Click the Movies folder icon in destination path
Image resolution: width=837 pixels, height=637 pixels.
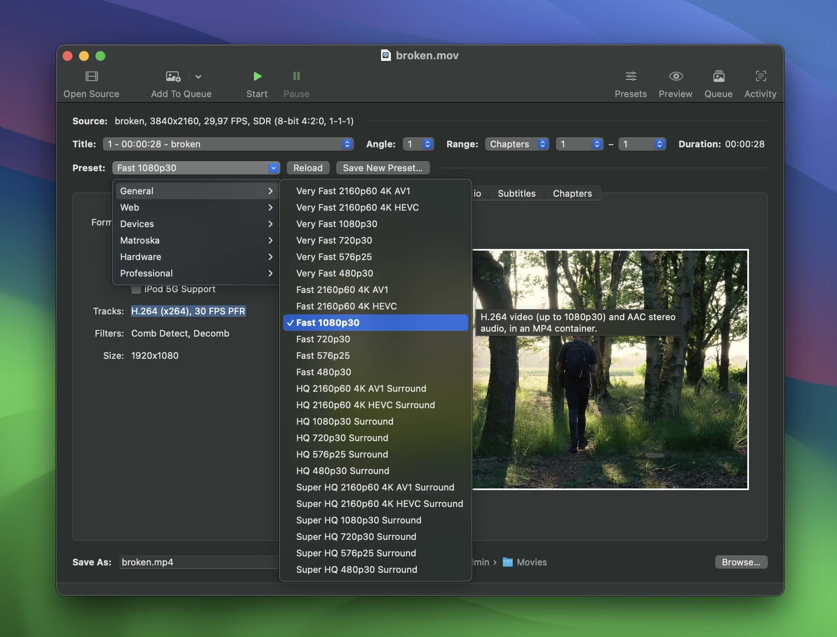coord(508,562)
